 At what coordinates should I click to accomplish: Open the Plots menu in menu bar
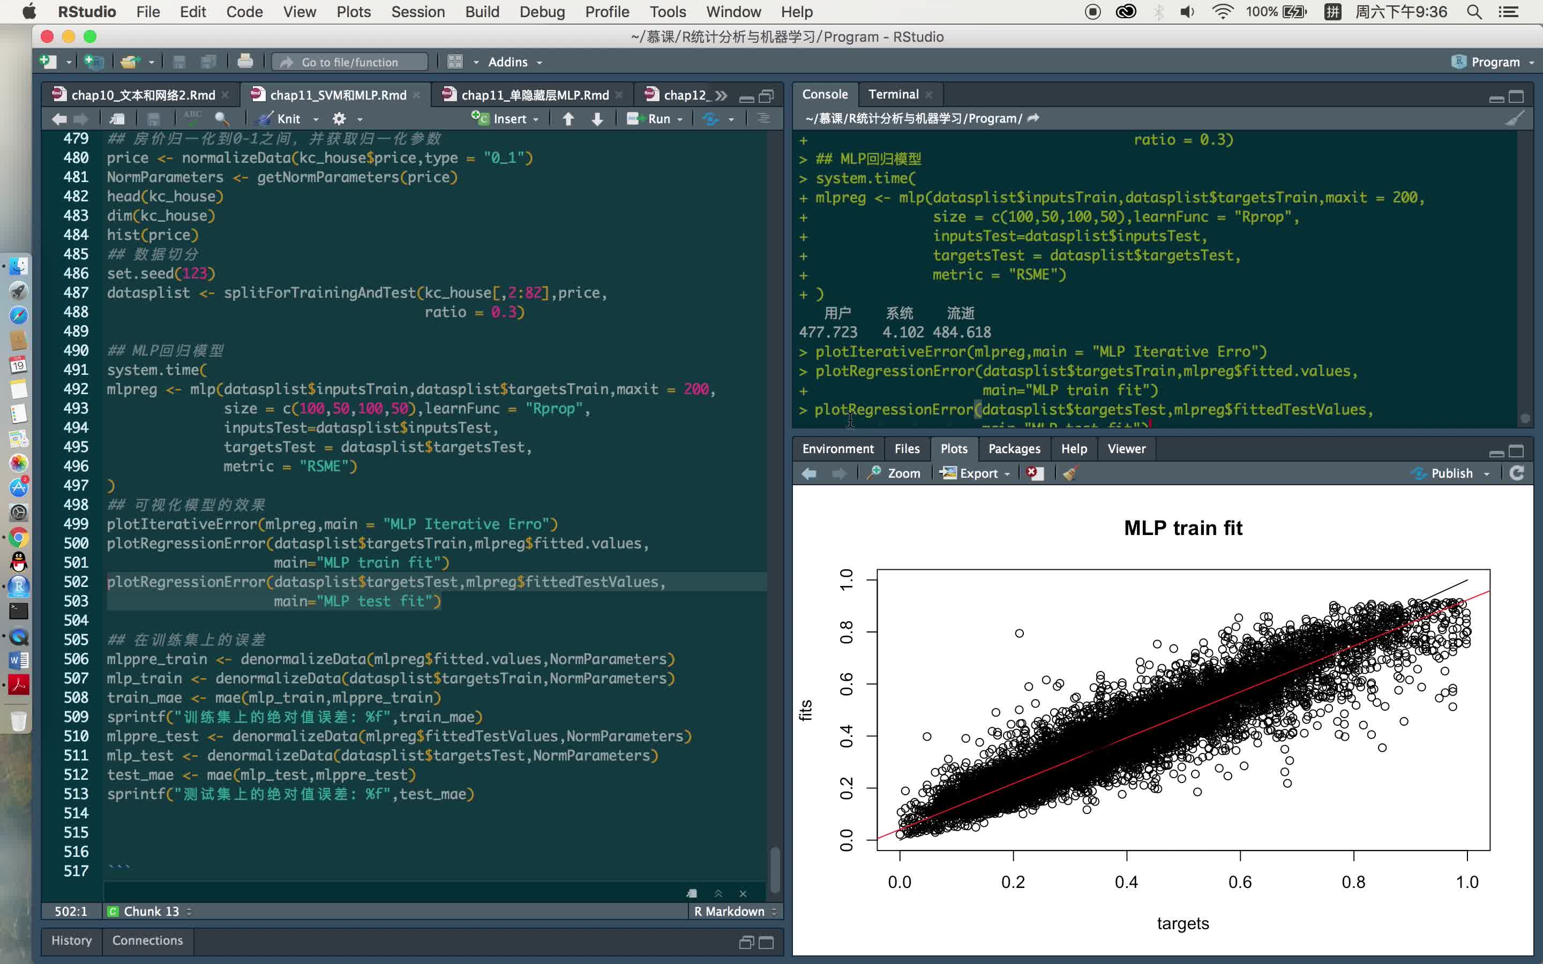pos(353,11)
